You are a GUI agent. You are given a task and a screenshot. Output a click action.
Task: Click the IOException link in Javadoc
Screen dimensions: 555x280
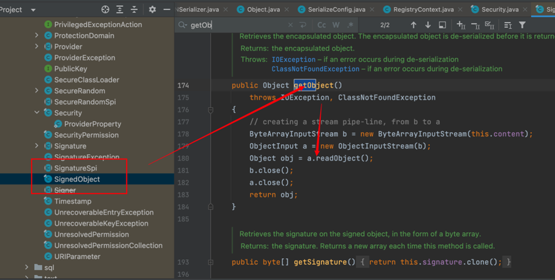[x=293, y=59]
